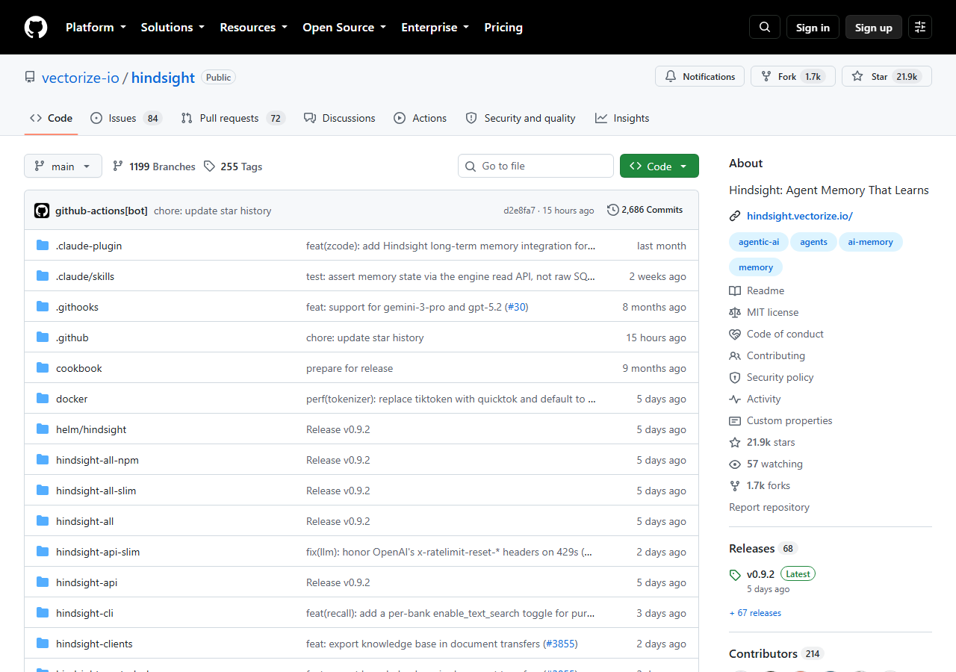Open the d2e8fa7 commit hash link
This screenshot has height=672, width=956.
click(x=519, y=211)
